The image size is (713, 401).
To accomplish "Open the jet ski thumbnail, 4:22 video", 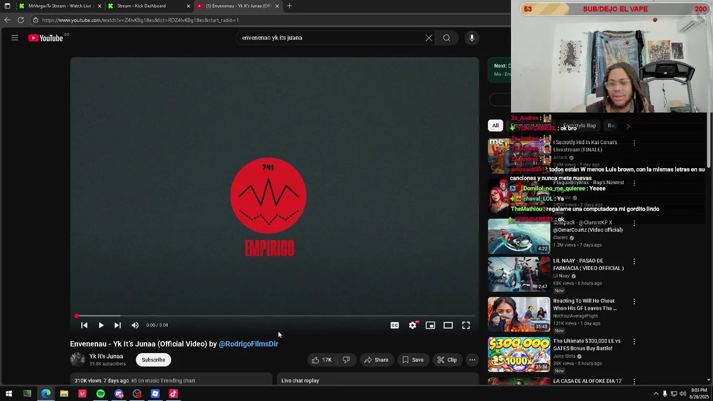I will (x=519, y=236).
